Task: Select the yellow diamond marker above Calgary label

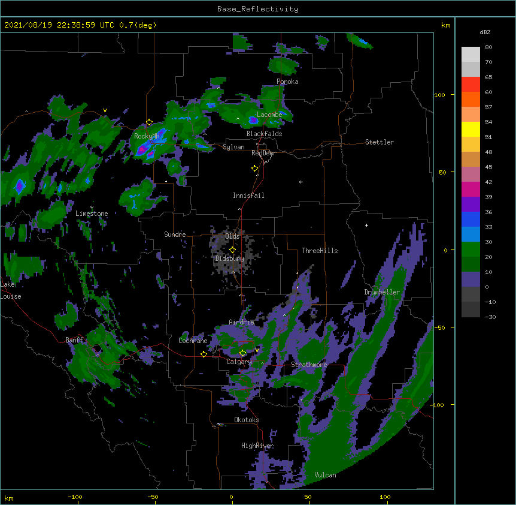Action: pyautogui.click(x=242, y=353)
